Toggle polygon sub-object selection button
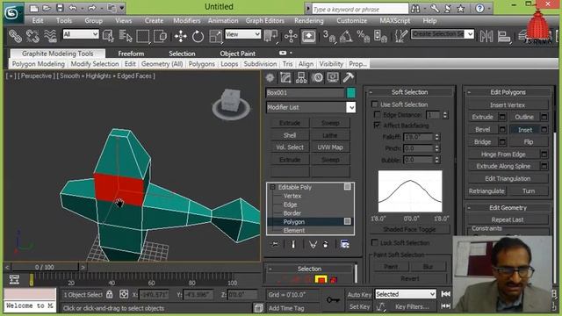Viewport: 562px width, 316px height. pos(321,279)
